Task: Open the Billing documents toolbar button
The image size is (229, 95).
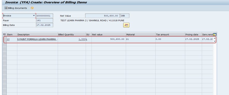Action: tap(16, 8)
